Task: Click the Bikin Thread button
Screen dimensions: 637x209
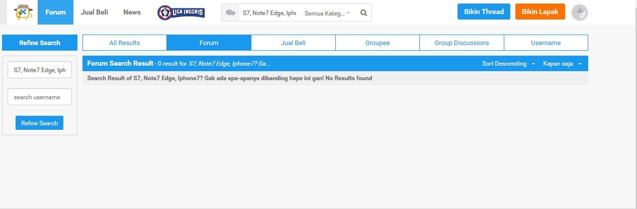Action: click(484, 12)
